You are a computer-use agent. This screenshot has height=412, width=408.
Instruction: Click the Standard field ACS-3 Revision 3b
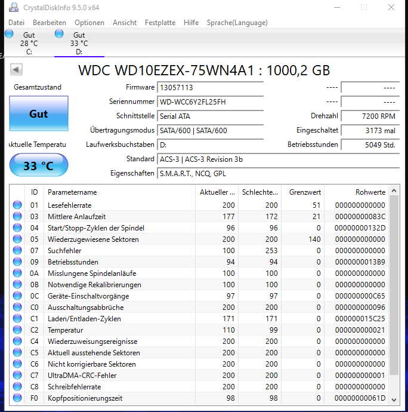pyautogui.click(x=279, y=159)
